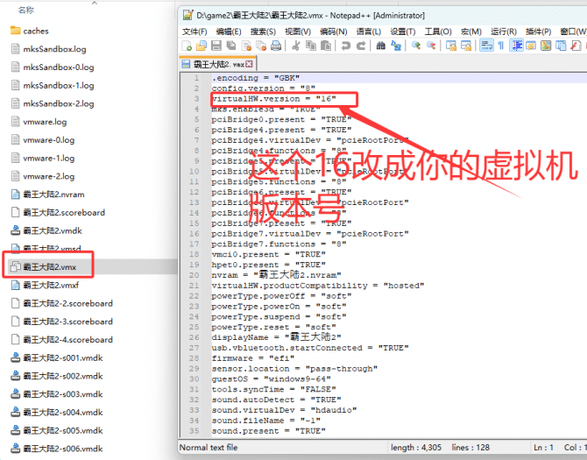The image size is (587, 460).
Task: Click the Save icon in Notepad++ toolbar
Action: (216, 46)
